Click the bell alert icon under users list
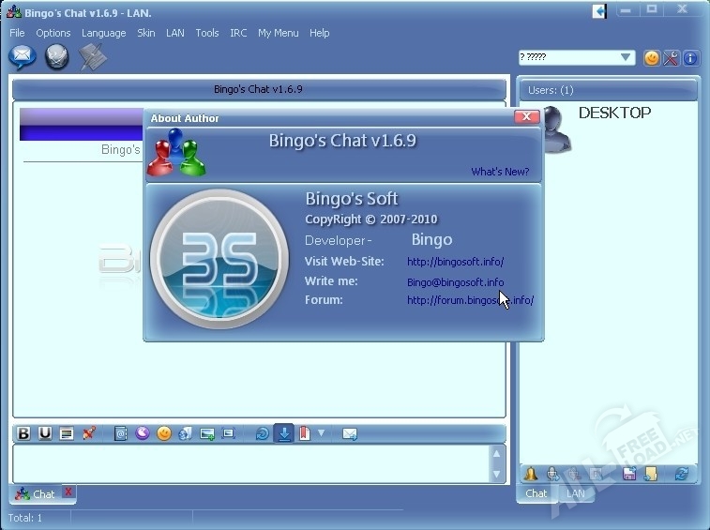Viewport: 710px width, 530px height. click(x=532, y=474)
